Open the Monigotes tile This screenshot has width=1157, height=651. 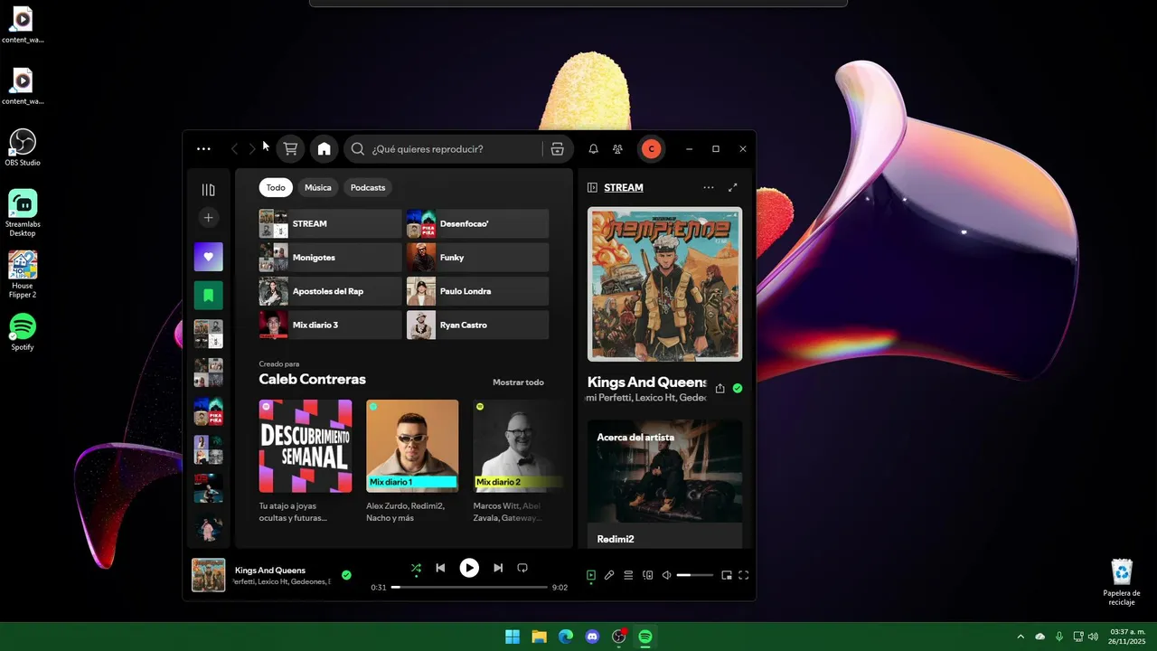pos(330,258)
